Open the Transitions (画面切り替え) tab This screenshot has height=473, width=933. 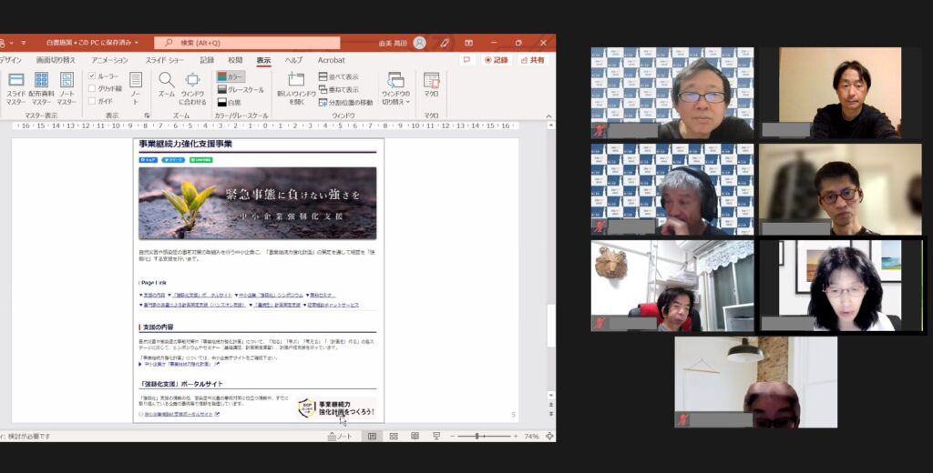pos(56,60)
